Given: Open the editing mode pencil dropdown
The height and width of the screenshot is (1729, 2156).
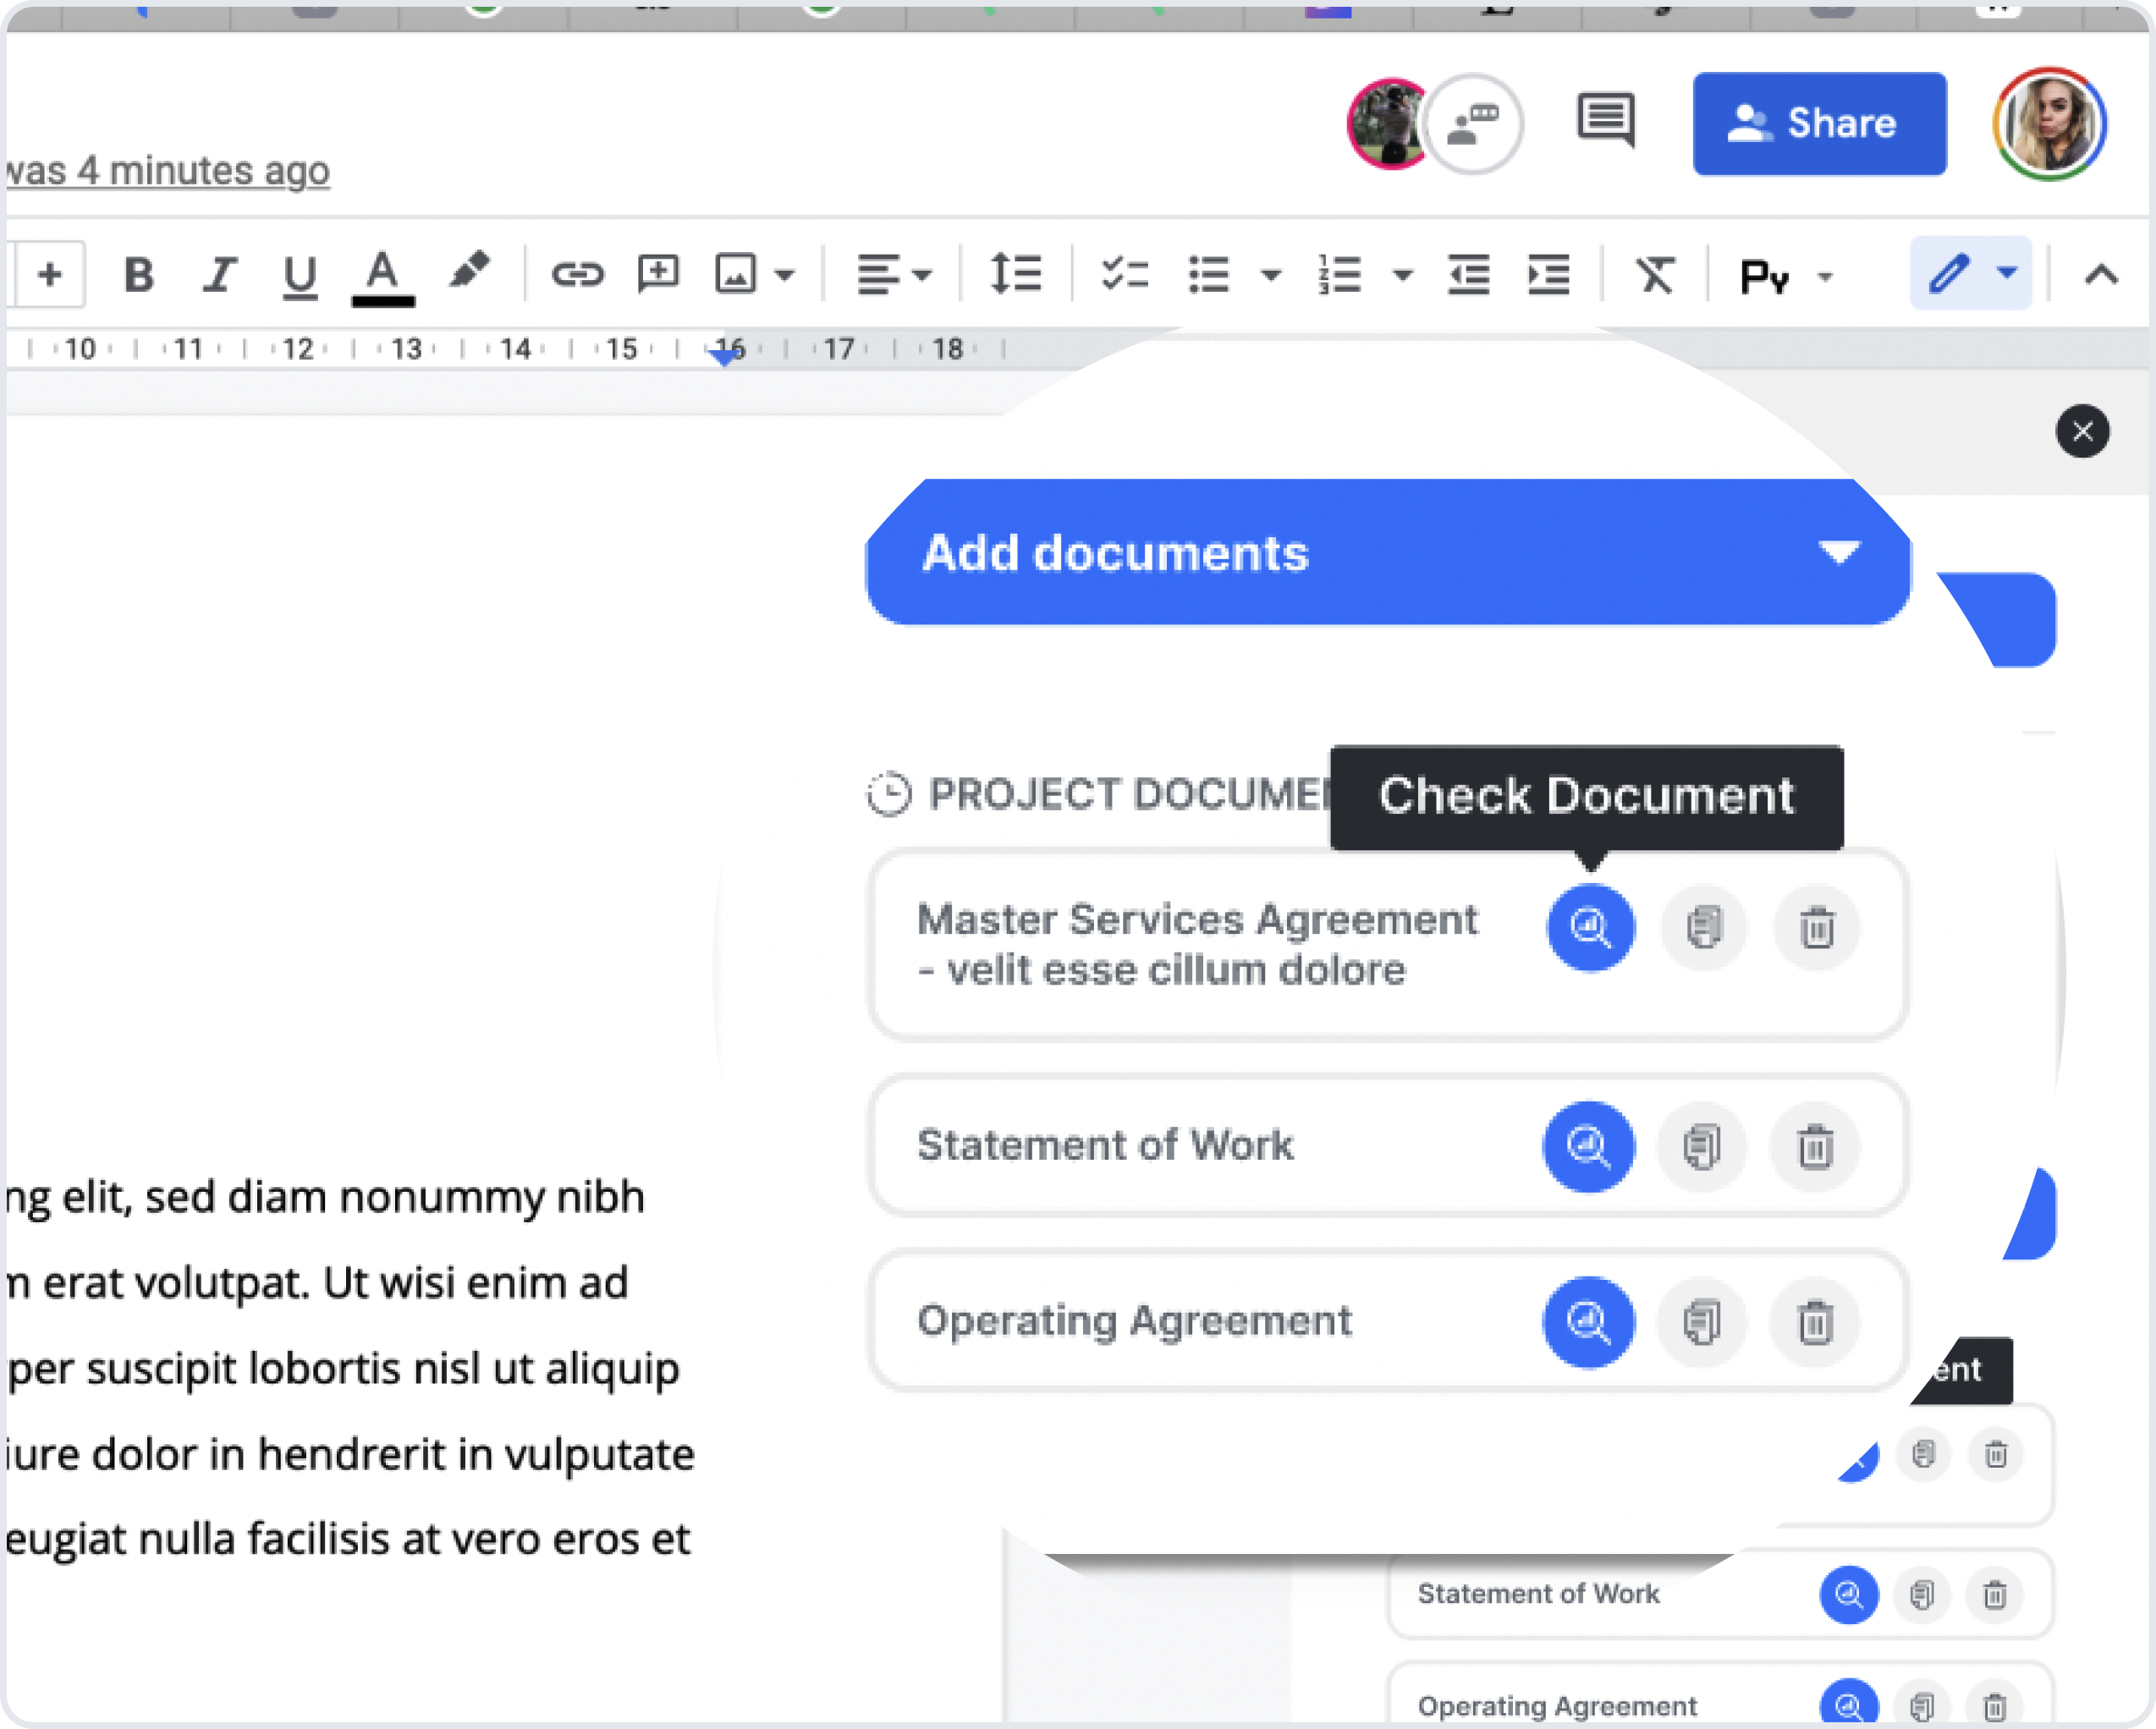Looking at the screenshot, I should 2005,273.
